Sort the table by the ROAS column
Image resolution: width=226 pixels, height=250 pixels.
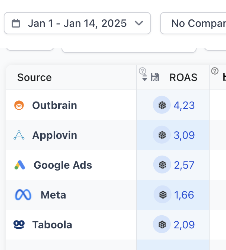183,78
